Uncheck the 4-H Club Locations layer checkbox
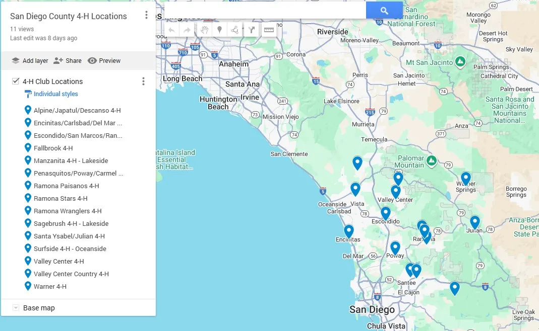The image size is (539, 331). [15, 81]
